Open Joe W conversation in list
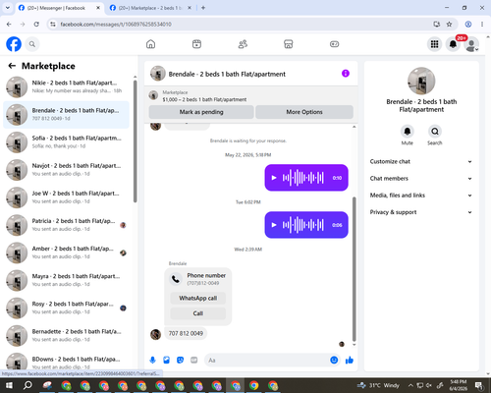The image size is (491, 393). pos(66,197)
